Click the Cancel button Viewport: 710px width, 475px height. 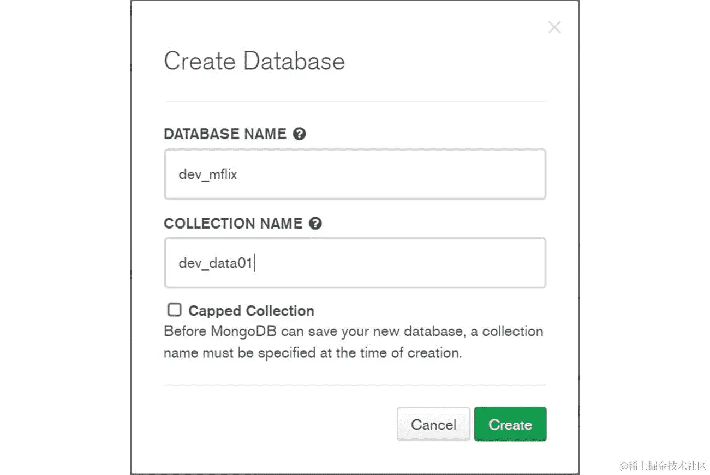click(x=433, y=424)
